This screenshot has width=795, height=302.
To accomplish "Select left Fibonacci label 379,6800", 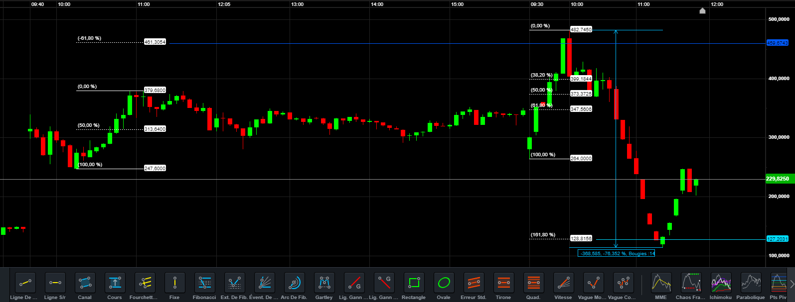I will pos(155,90).
